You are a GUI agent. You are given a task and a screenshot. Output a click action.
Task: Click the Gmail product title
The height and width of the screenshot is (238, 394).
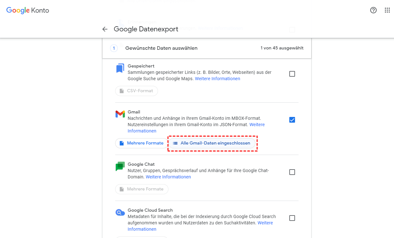pyautogui.click(x=134, y=112)
